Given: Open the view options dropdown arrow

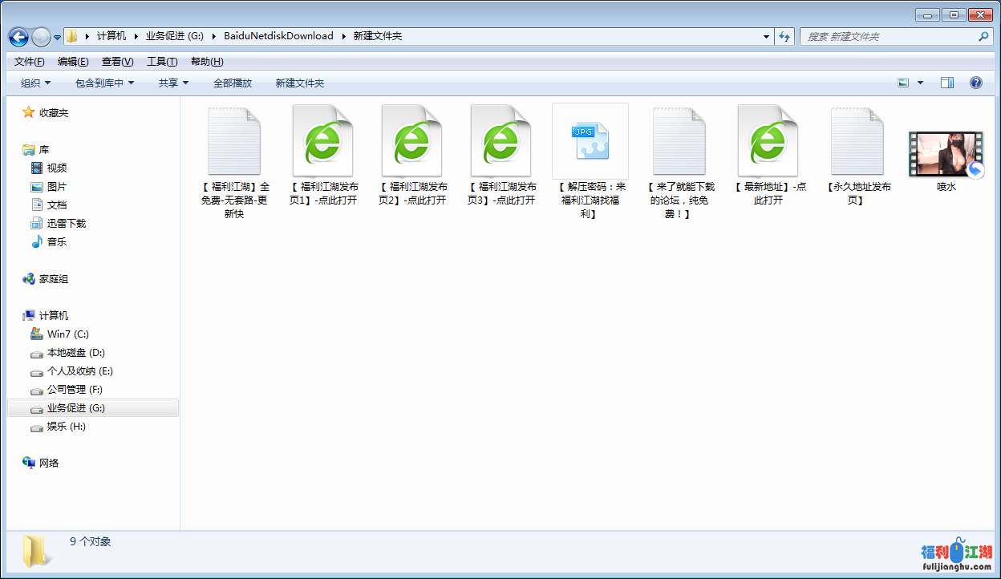Looking at the screenshot, I should point(920,83).
